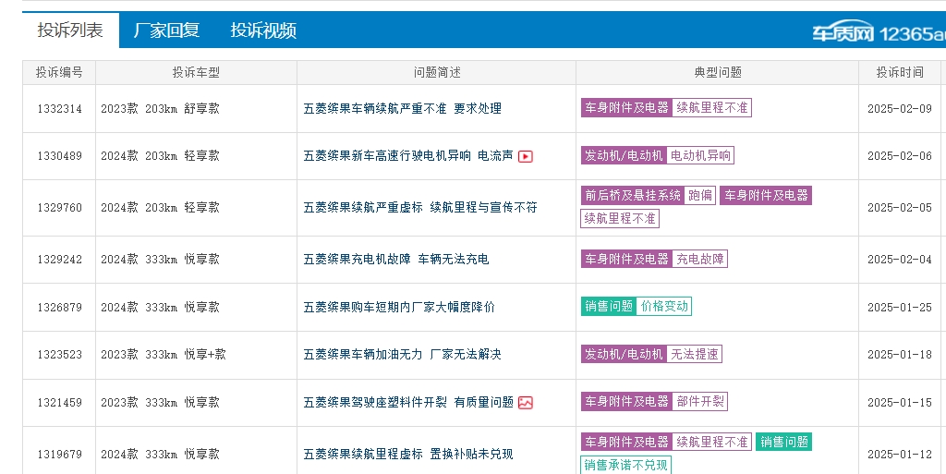Click the 价格变动 tag
946x474 pixels.
664,307
